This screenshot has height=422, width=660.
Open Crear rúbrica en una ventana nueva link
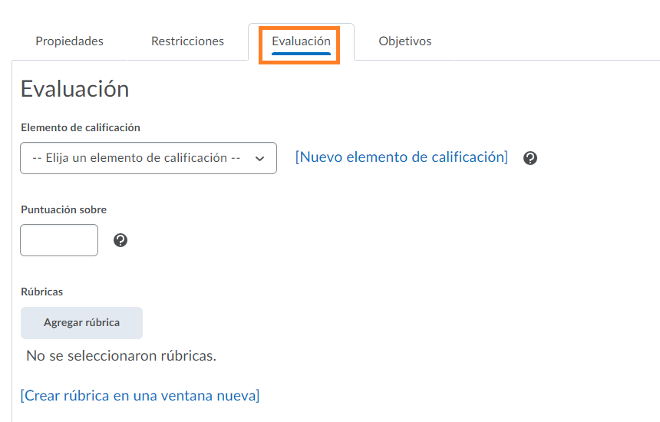(x=140, y=395)
